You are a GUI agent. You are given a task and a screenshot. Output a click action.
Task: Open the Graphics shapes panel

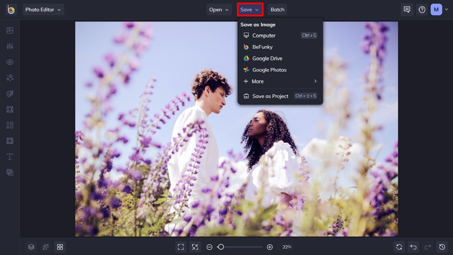pos(10,125)
